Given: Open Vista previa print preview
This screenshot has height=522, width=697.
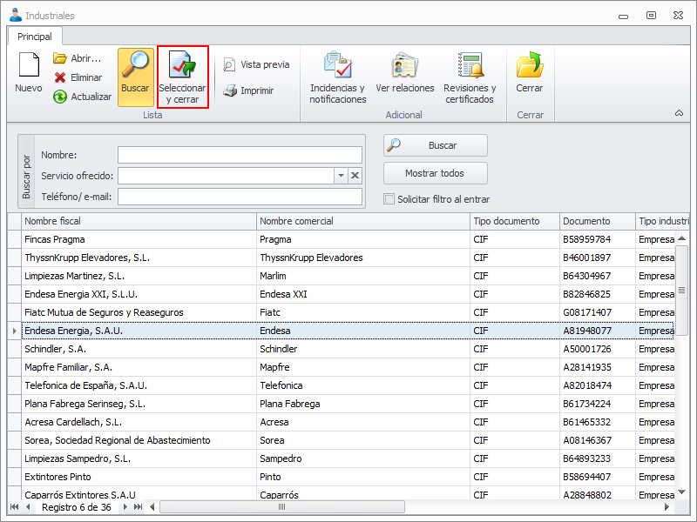Looking at the screenshot, I should (x=229, y=64).
